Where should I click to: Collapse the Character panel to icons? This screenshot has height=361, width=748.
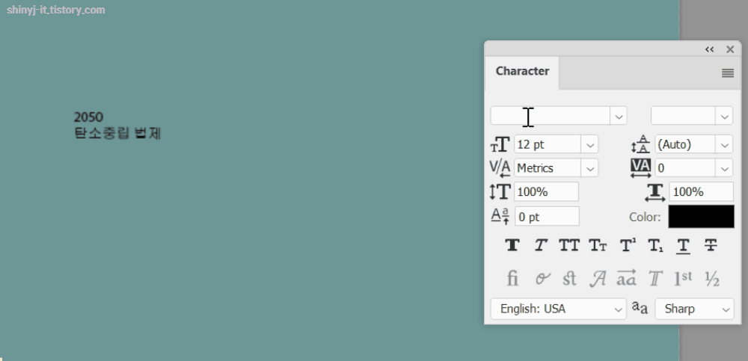coord(709,49)
